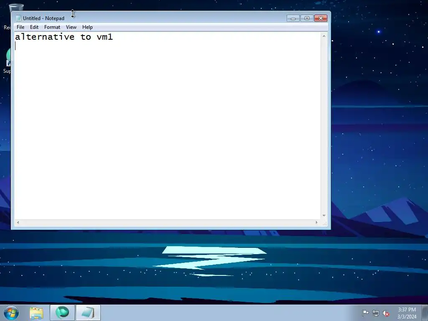Click the Notepad icon in the title bar
This screenshot has height=321, width=428.
(x=18, y=18)
